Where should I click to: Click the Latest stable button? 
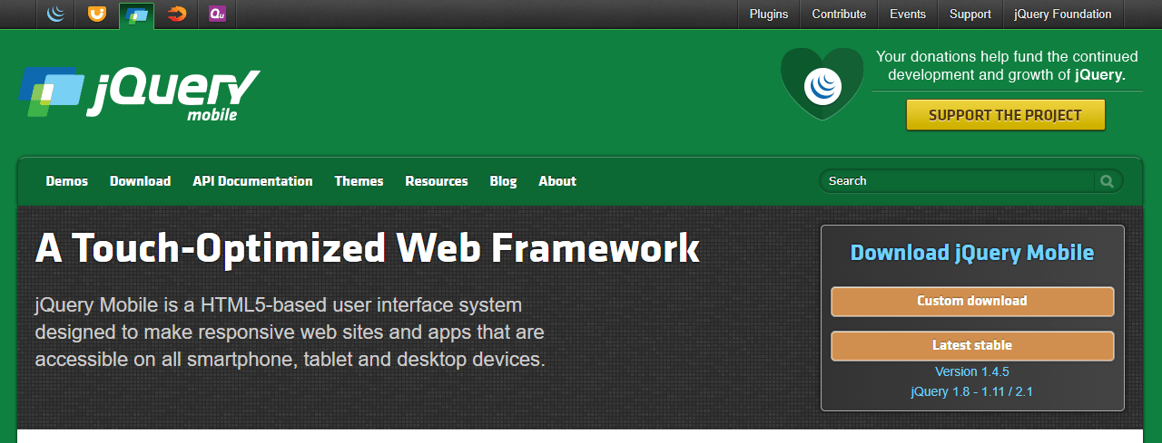(972, 346)
